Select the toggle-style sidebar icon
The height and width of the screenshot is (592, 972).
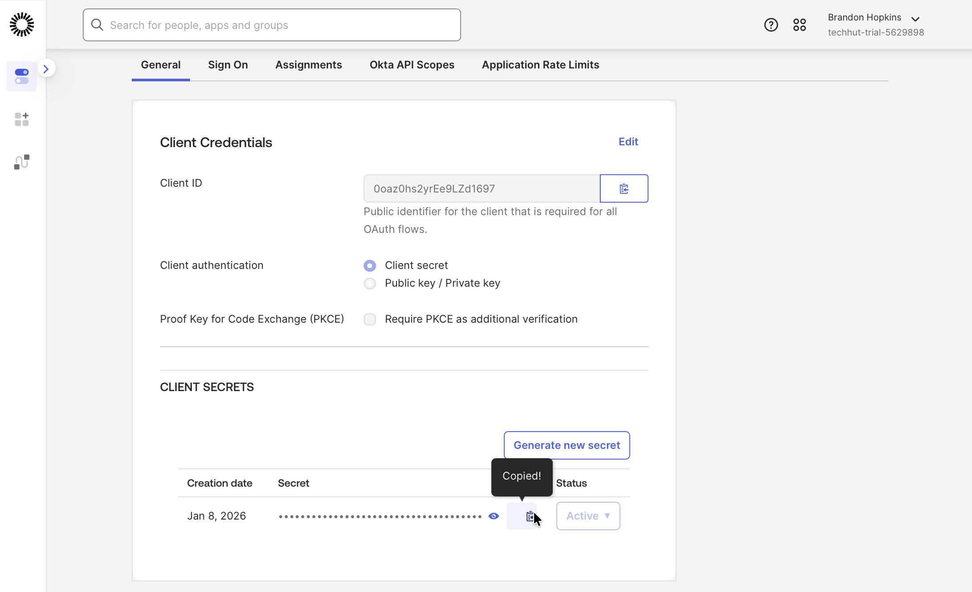[21, 76]
